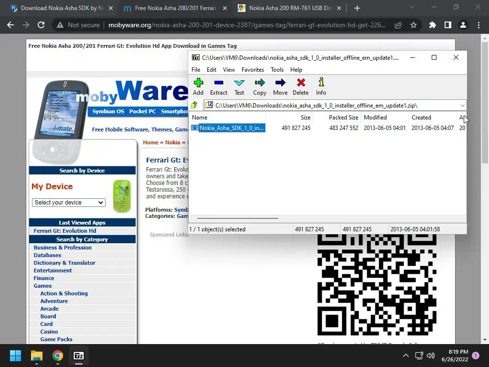Click Symbian OS navigation tab

point(108,111)
